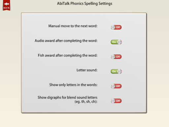Switch on the Fish award toggle
Image resolution: width=169 pixels, height=127 pixels.
(x=116, y=57)
